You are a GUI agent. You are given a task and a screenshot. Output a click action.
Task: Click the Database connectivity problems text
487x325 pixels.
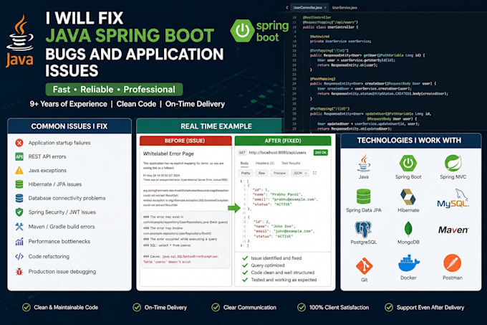(67, 198)
